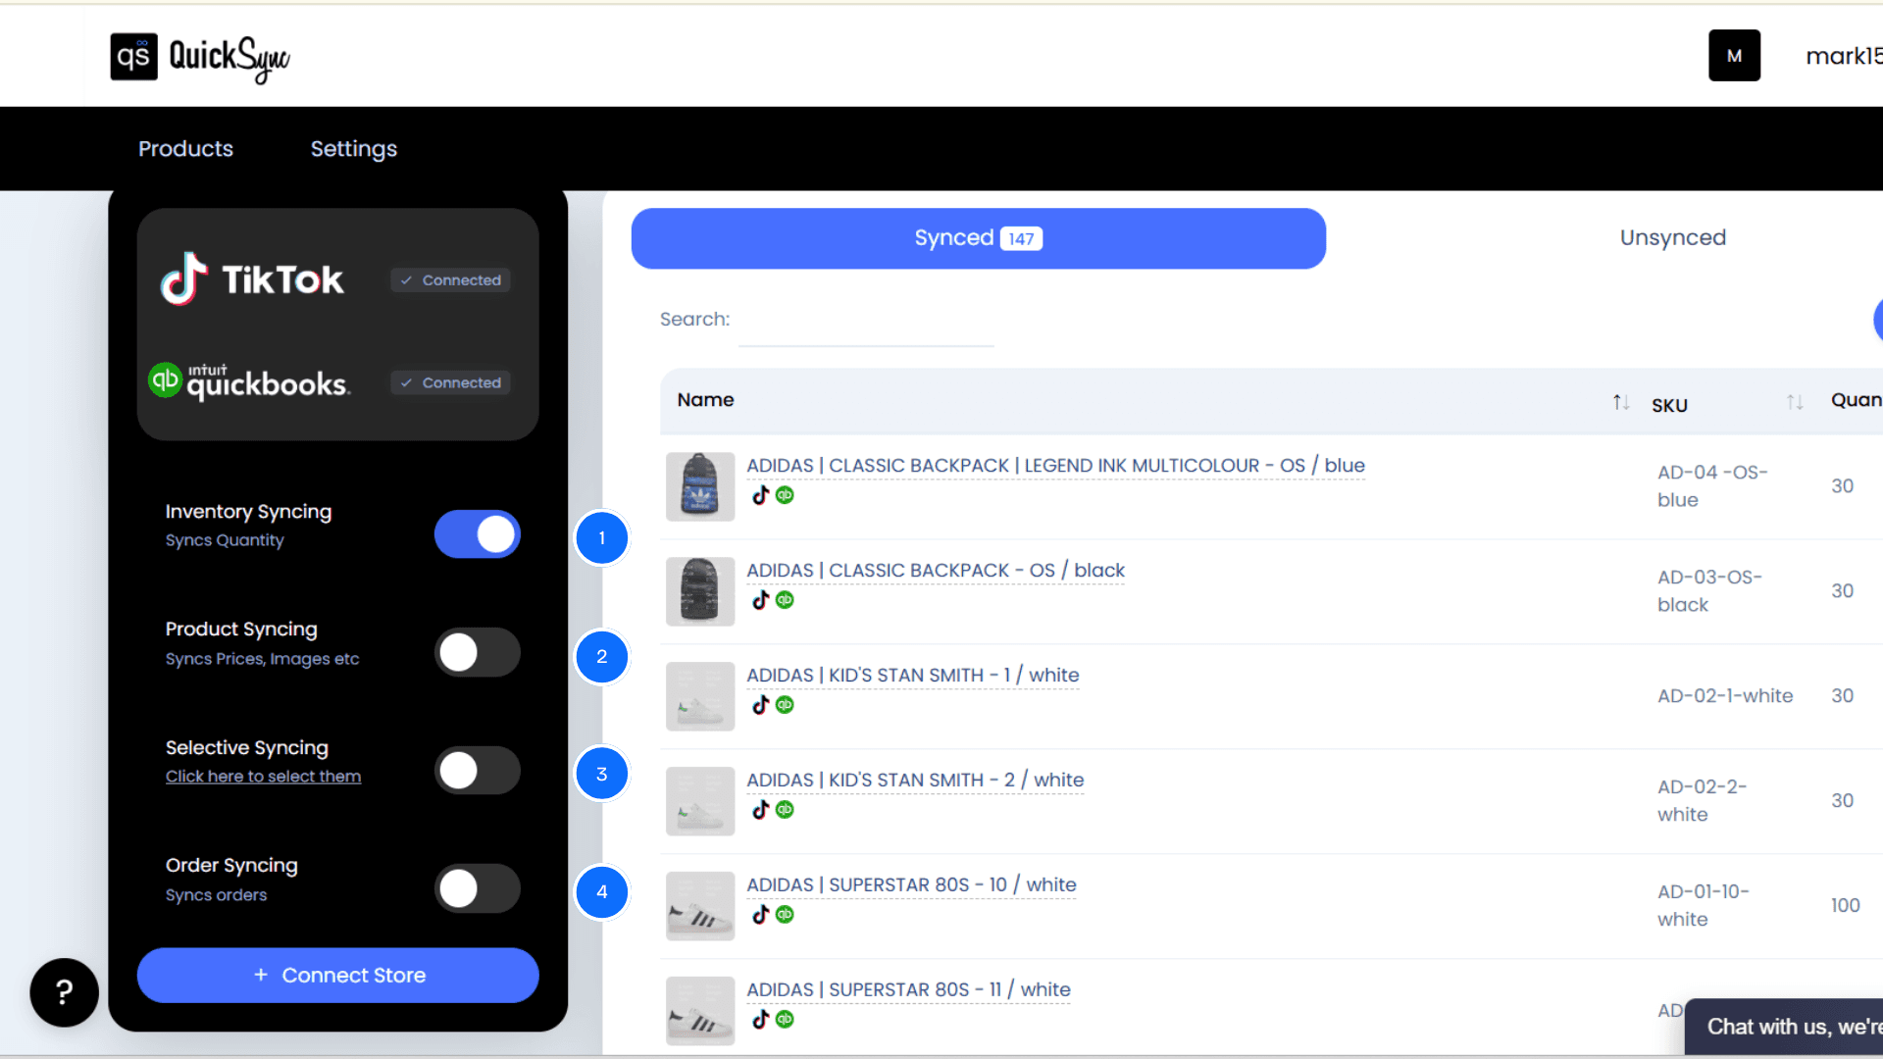Click QuickBooks icon under Legend Ink Multicolour backpack
Image resolution: width=1883 pixels, height=1059 pixels.
(785, 495)
